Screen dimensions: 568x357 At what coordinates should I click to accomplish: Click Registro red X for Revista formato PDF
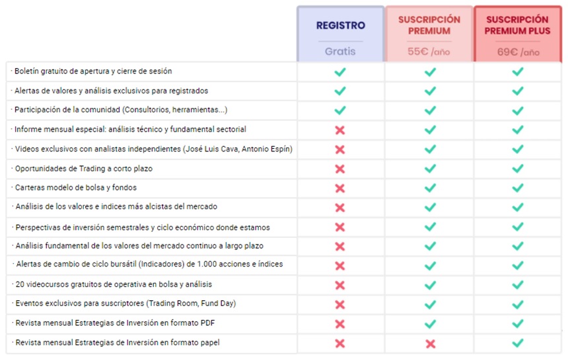coord(340,324)
